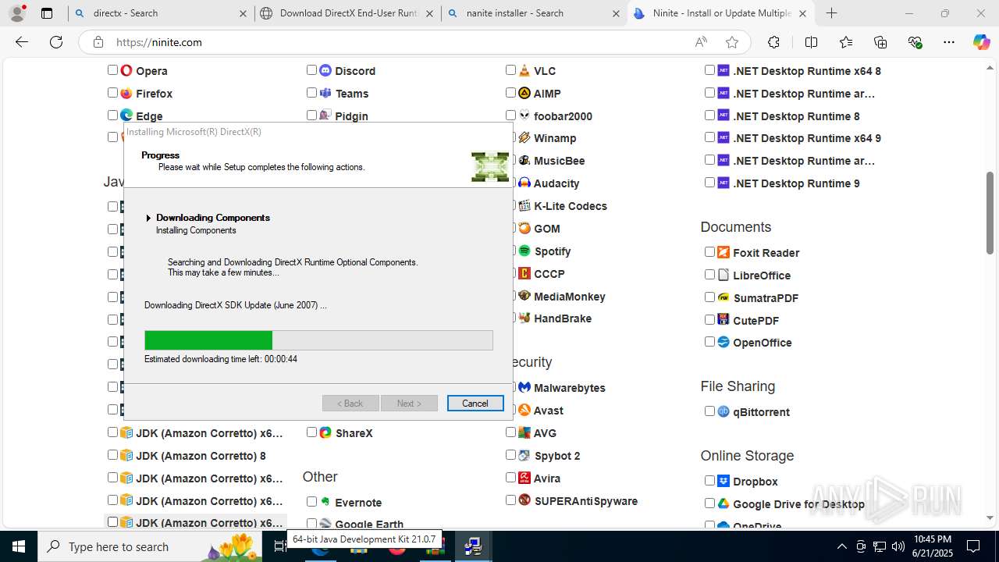999x562 pixels.
Task: Open Windows Start menu
Action: 19,546
